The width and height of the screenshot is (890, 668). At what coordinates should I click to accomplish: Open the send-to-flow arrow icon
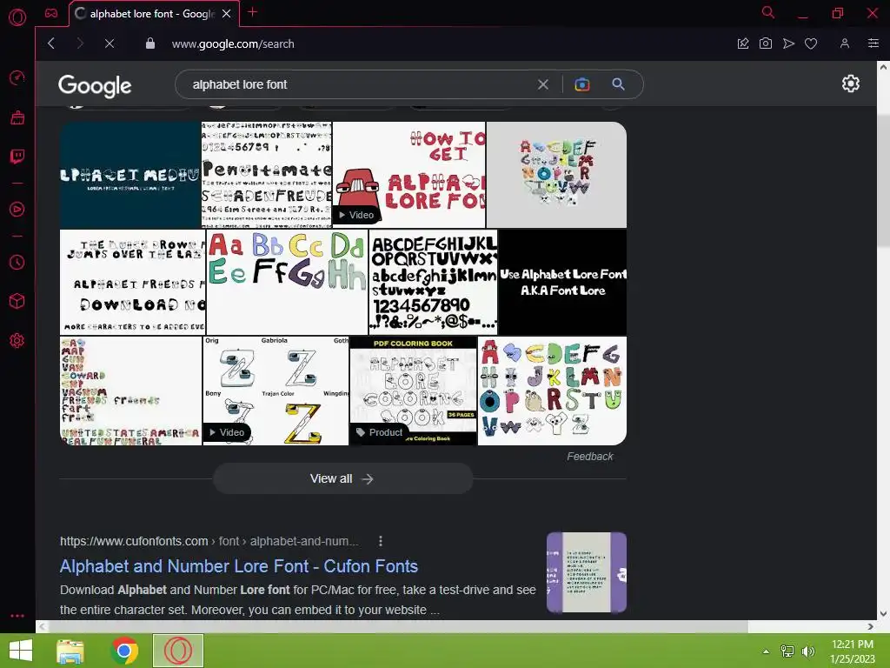[788, 43]
